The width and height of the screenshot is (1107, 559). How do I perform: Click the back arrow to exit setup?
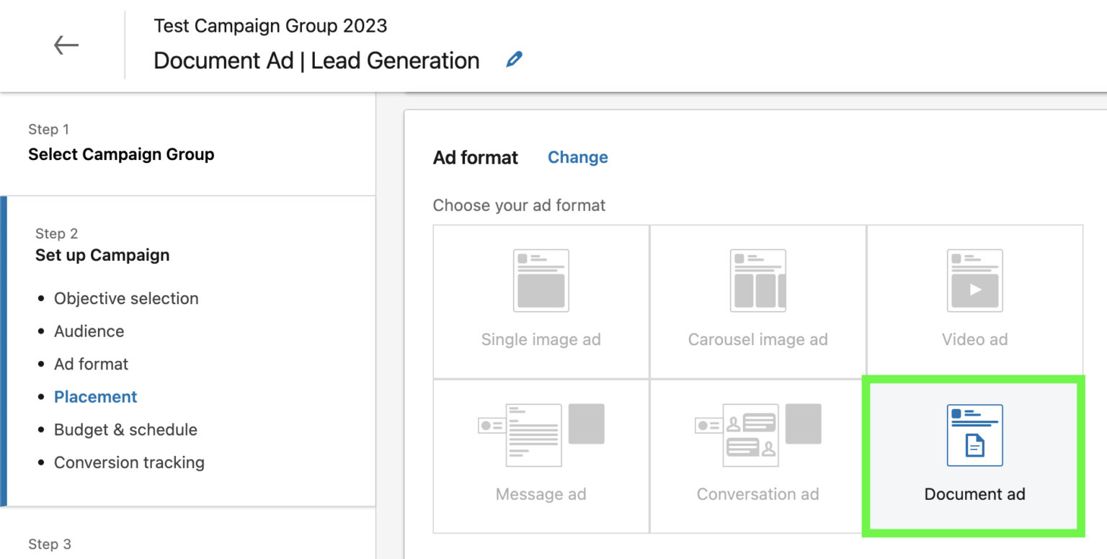tap(66, 45)
